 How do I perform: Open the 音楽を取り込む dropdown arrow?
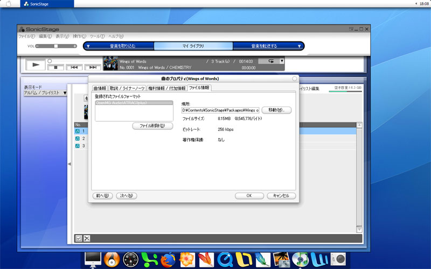88,46
